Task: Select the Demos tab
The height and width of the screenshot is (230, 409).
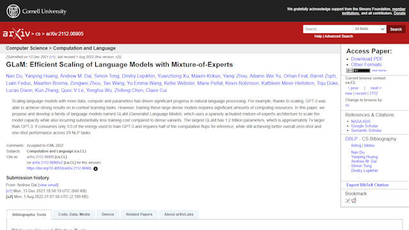Action: pos(108,215)
